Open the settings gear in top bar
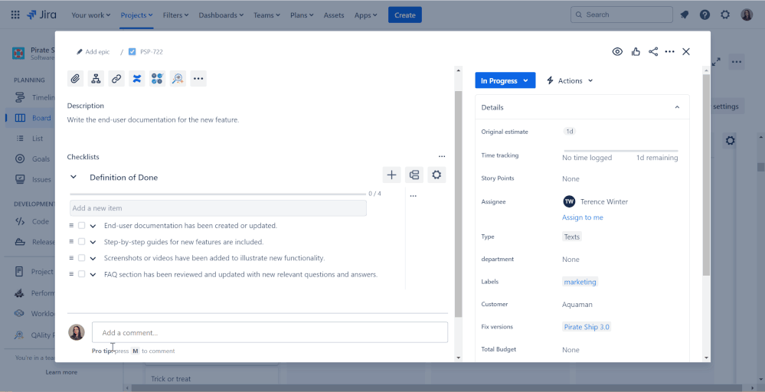The height and width of the screenshot is (392, 765). [x=725, y=15]
